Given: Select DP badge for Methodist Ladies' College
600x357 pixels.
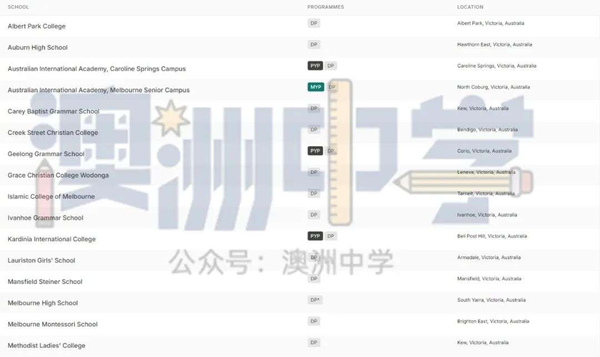Looking at the screenshot, I should (x=314, y=343).
